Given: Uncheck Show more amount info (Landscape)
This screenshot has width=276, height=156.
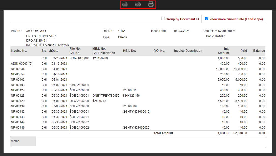Looking at the screenshot, I should [207, 19].
